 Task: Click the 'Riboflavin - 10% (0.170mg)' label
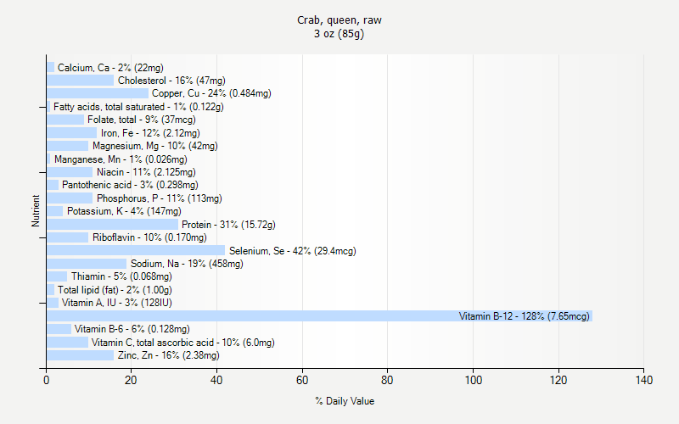coord(149,237)
